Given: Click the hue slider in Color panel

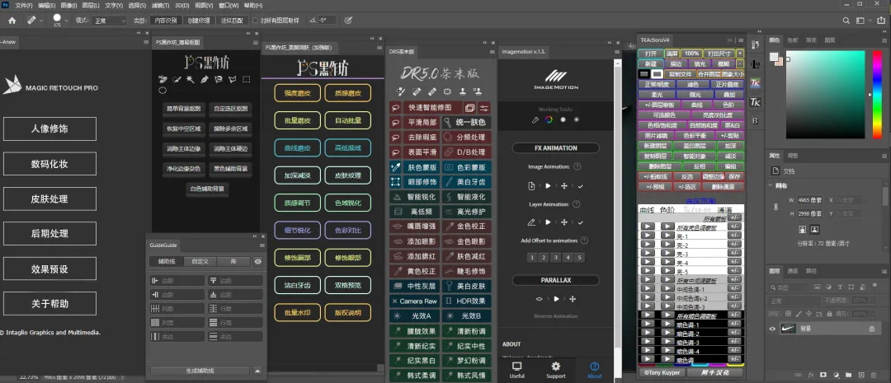Looking at the screenshot, I should (877, 94).
